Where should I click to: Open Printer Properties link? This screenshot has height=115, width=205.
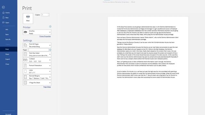point(45,36)
